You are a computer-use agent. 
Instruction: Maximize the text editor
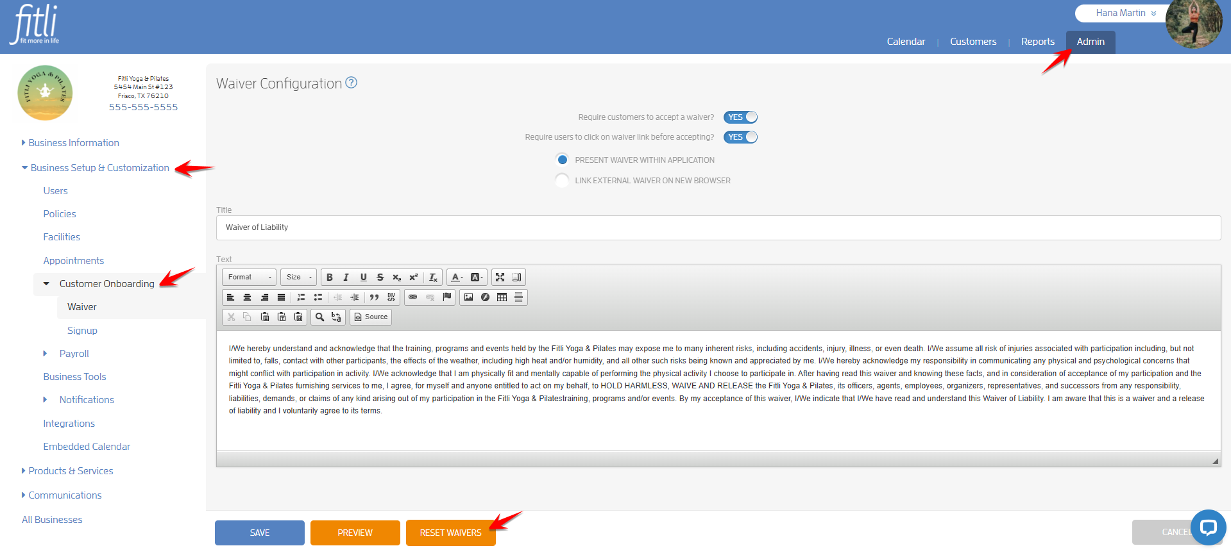pyautogui.click(x=500, y=277)
